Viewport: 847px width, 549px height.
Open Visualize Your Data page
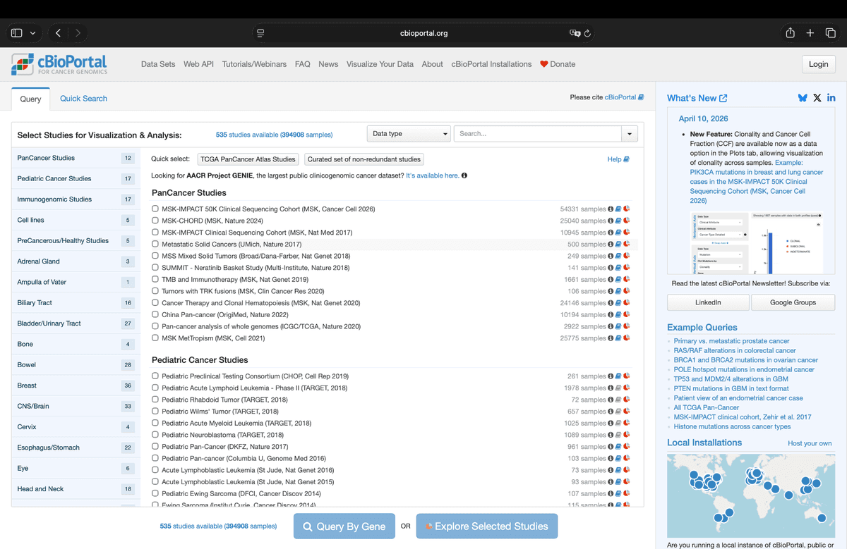[380, 64]
